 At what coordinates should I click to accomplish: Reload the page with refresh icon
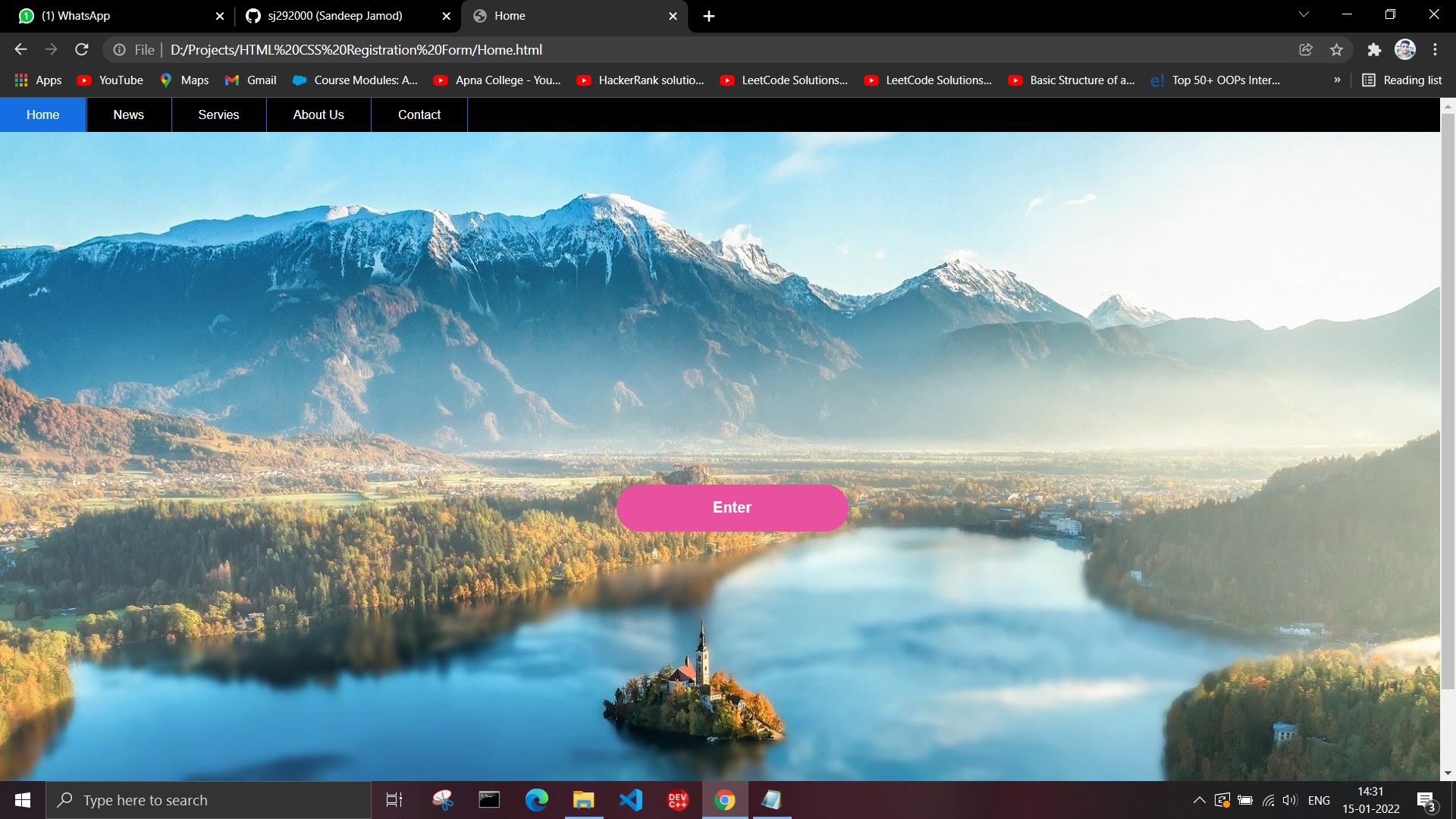point(82,49)
